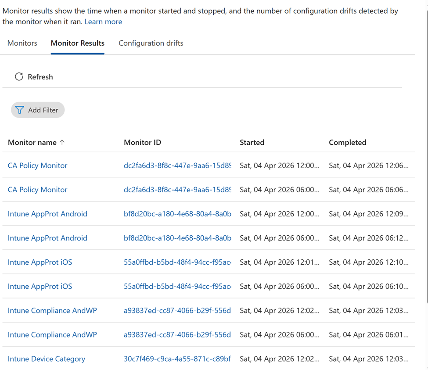428x370 pixels.
Task: Click Monitor ID 55a0ffbd for the 12:01 run
Action: (x=177, y=262)
